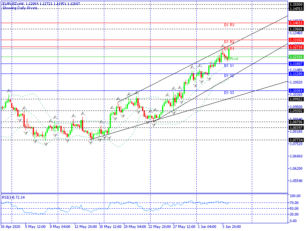The image size is (308, 231).
Task: Select the fractal arrow above the 30 Apr high
Action: 8,90
